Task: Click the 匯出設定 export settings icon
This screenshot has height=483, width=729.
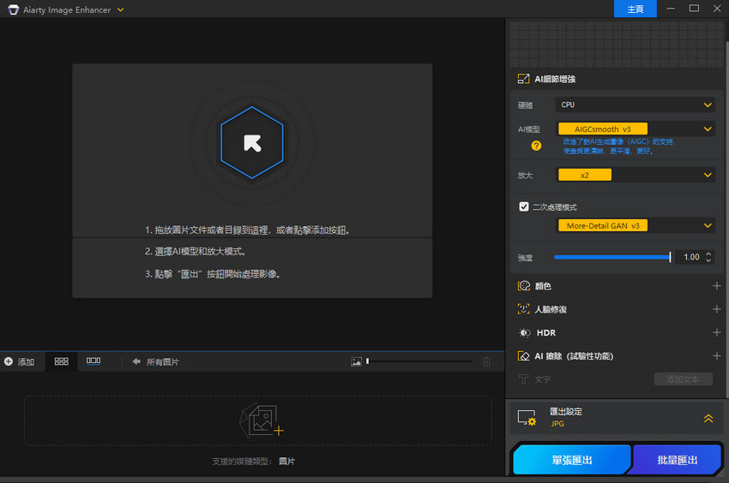Action: click(x=527, y=418)
